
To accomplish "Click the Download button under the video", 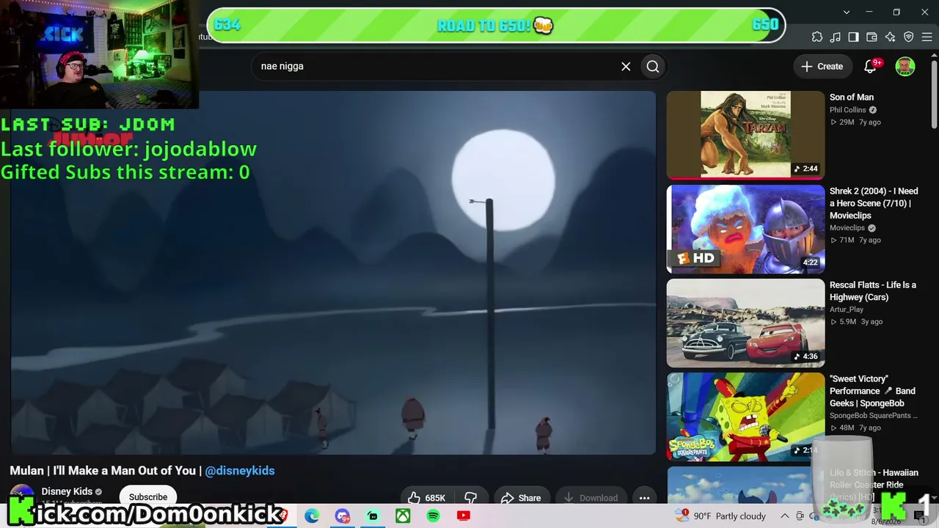I will pyautogui.click(x=591, y=498).
